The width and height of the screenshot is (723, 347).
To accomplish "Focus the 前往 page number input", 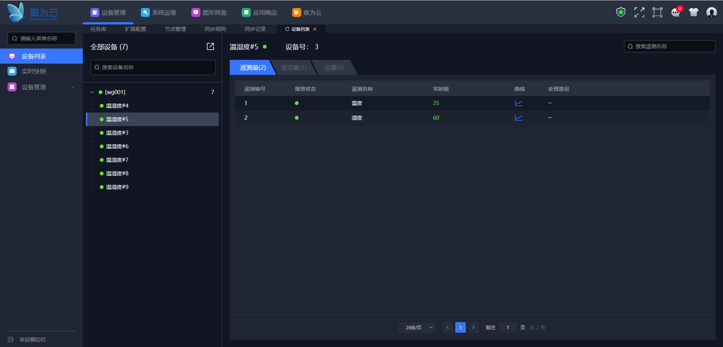I will (x=508, y=327).
